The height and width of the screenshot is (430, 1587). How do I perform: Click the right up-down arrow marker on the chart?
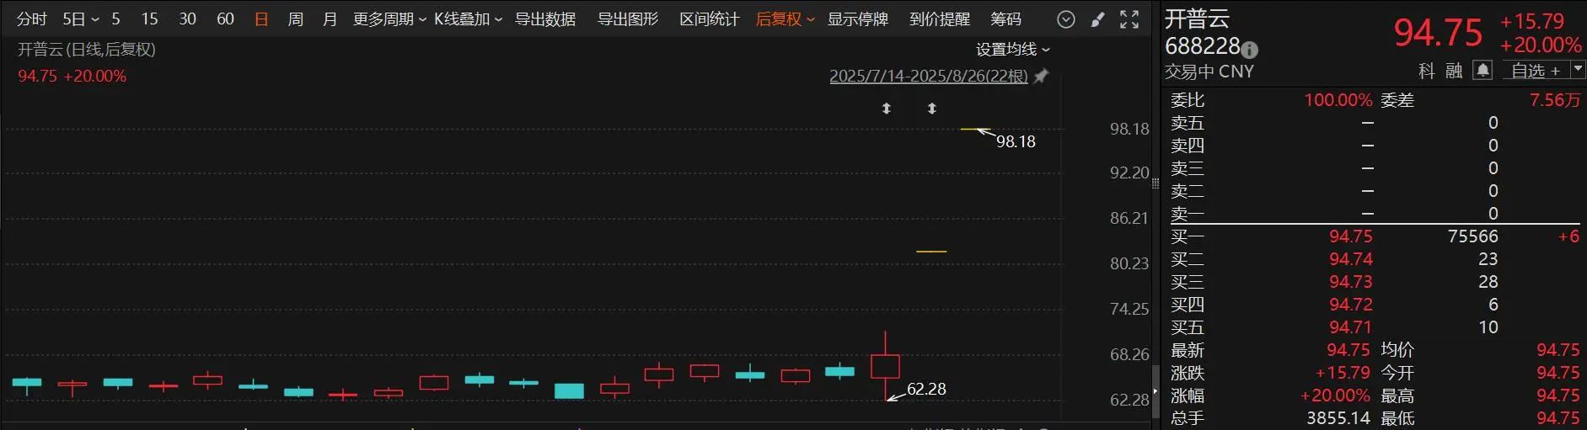931,109
